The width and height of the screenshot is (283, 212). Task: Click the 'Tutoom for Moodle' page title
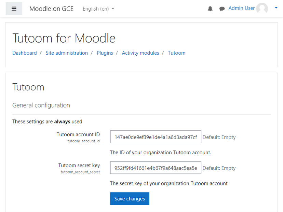pos(64,38)
